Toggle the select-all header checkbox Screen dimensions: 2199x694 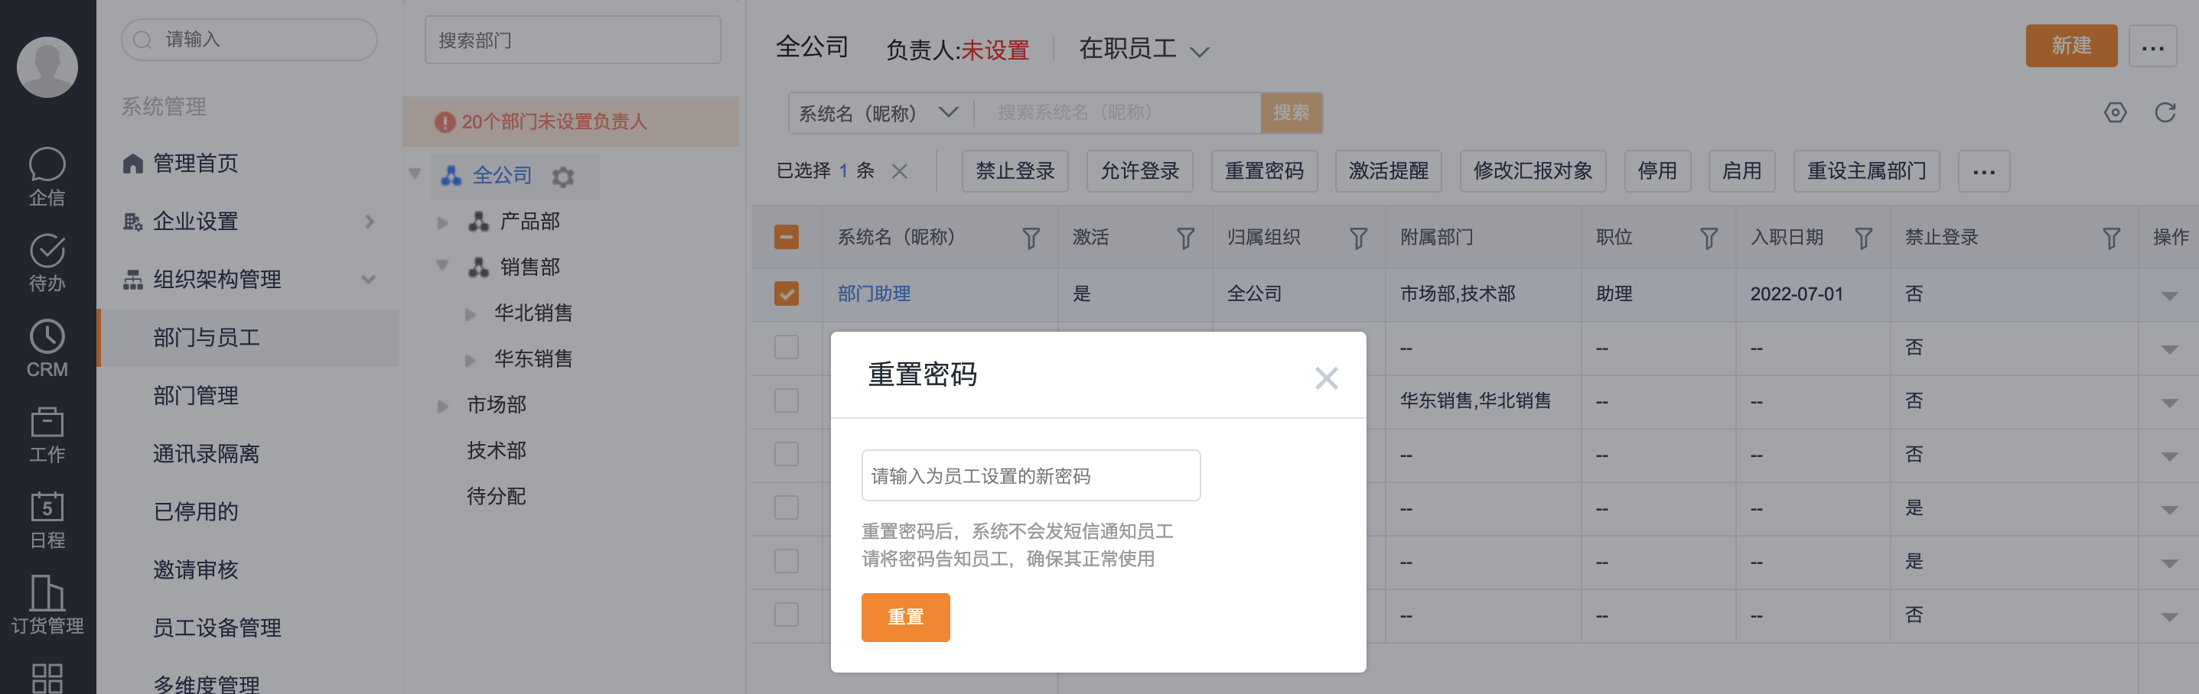pyautogui.click(x=787, y=237)
